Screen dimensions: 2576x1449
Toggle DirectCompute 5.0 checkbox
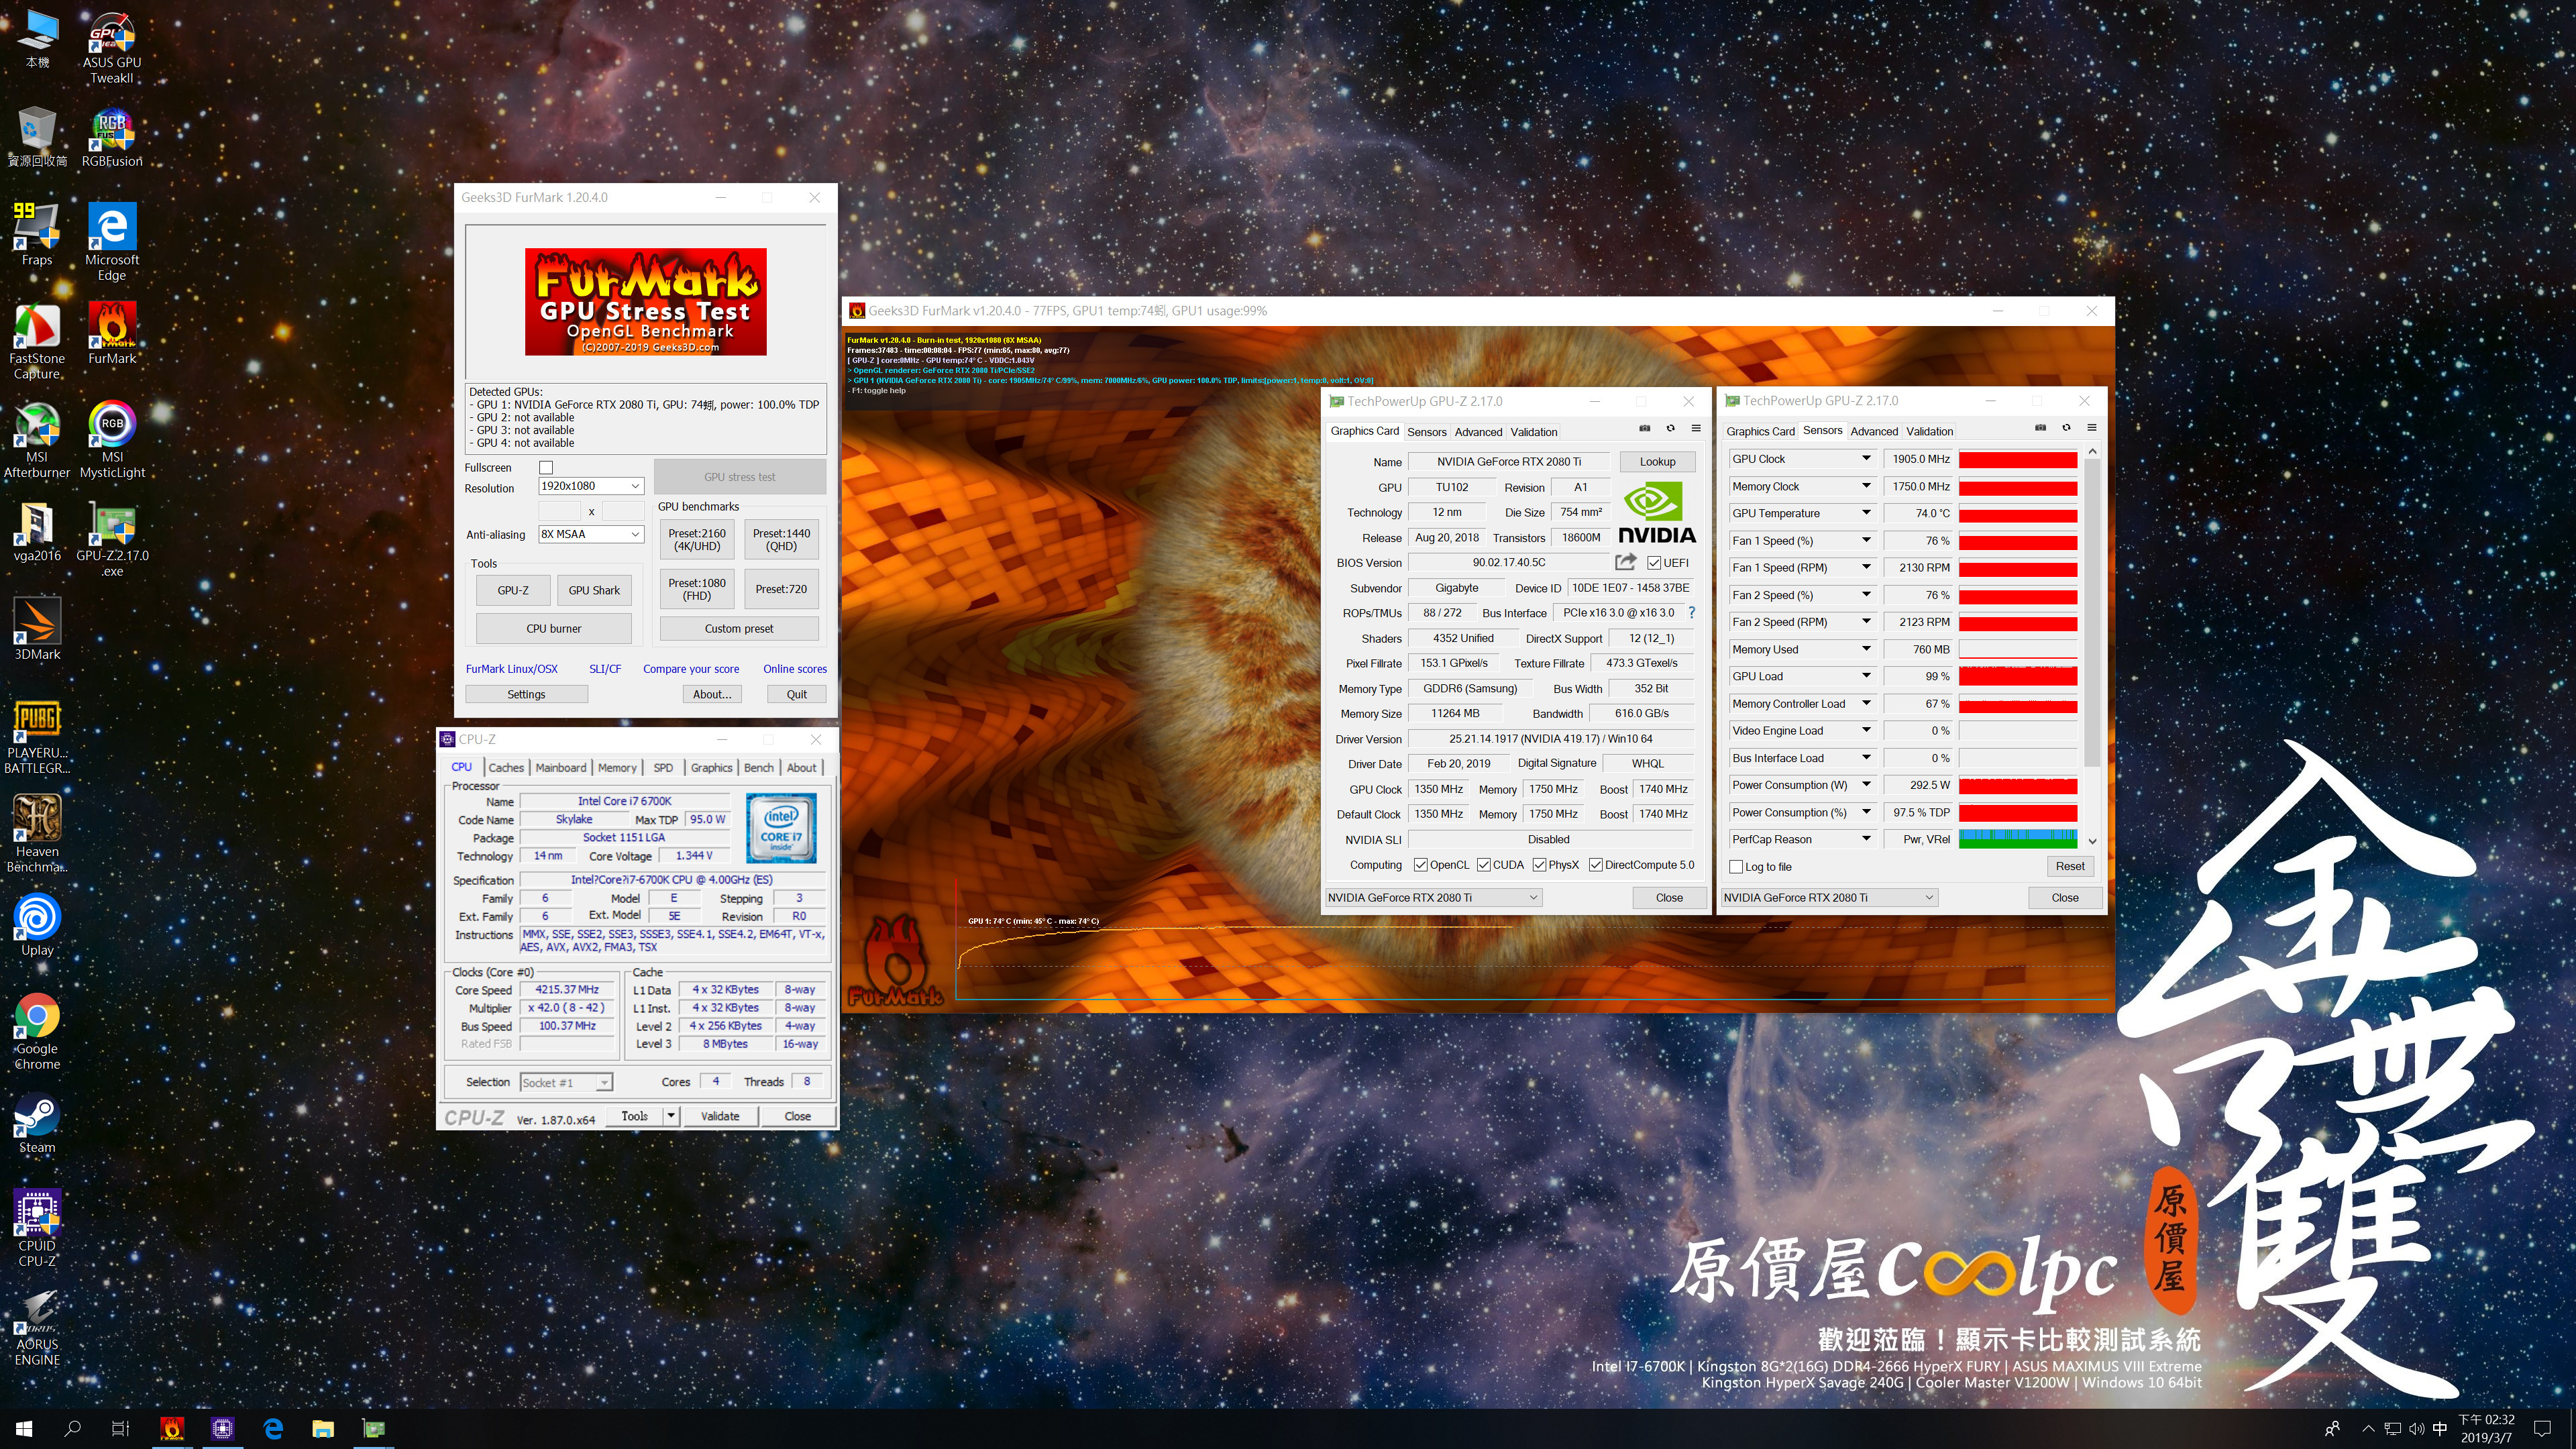(1596, 865)
